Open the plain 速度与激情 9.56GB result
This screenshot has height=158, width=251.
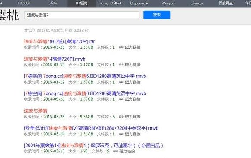35,111
